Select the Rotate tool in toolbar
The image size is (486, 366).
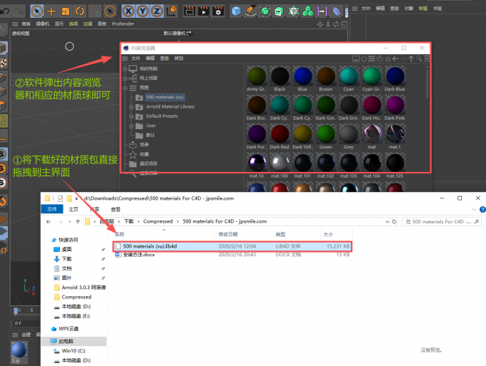click(x=80, y=11)
